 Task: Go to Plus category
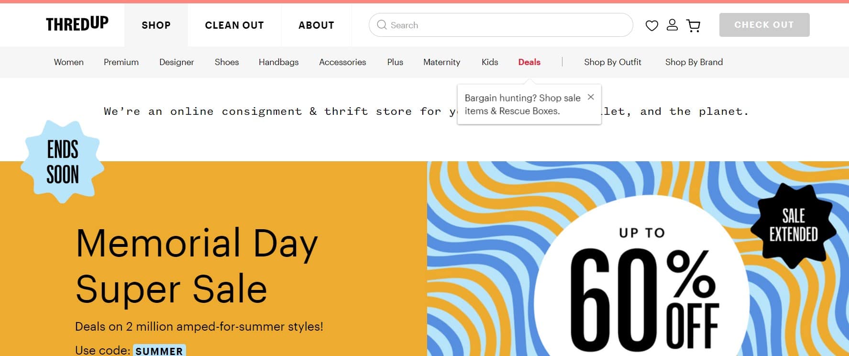point(395,62)
